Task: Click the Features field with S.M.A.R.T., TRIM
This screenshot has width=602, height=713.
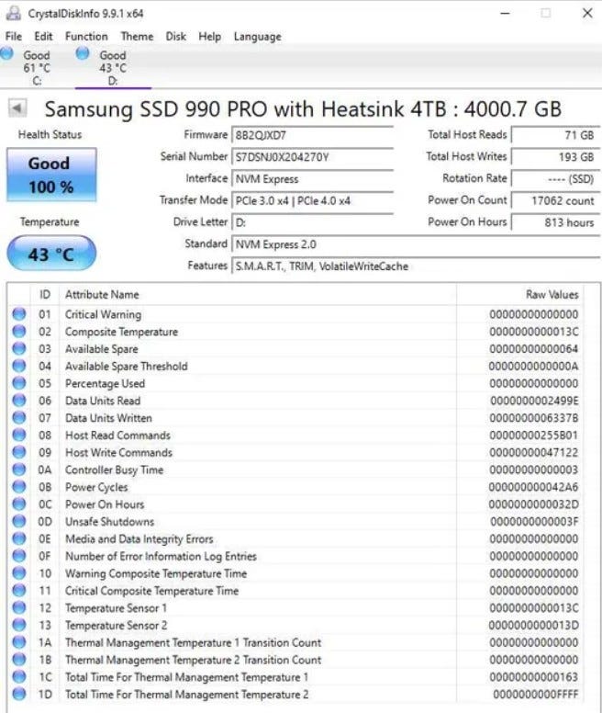Action: pos(416,266)
